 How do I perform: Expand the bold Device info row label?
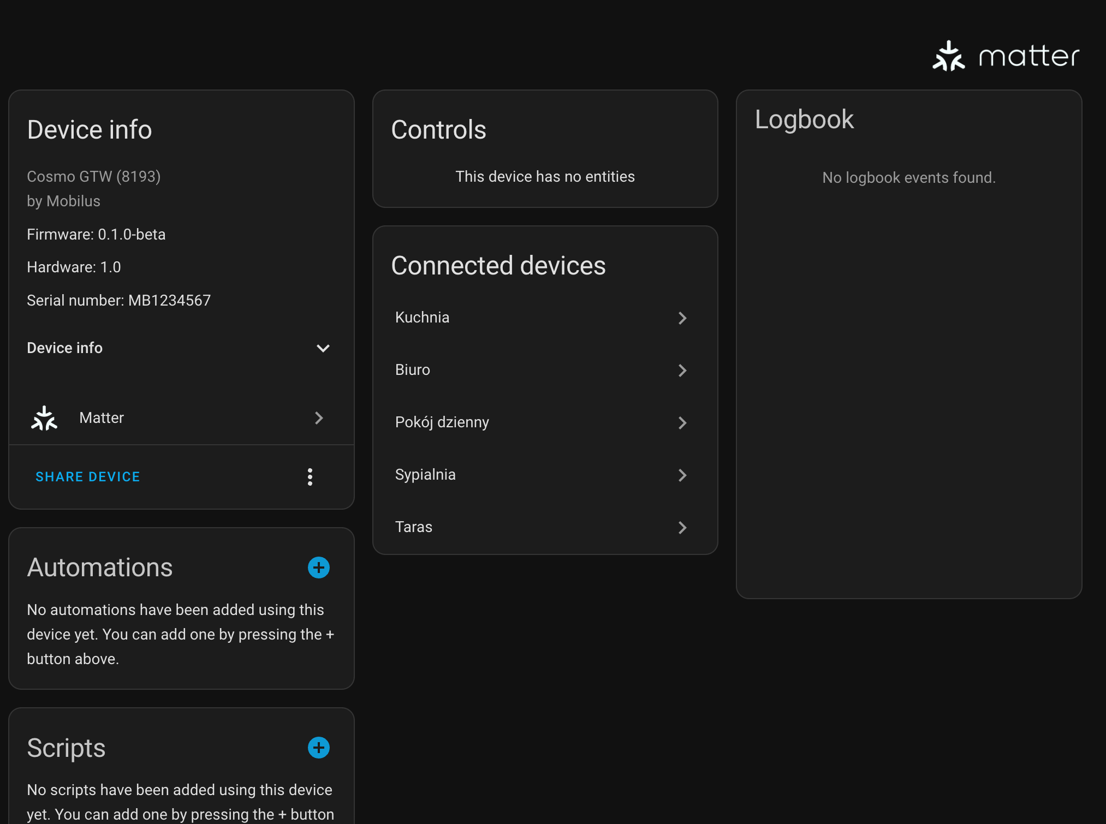point(65,348)
